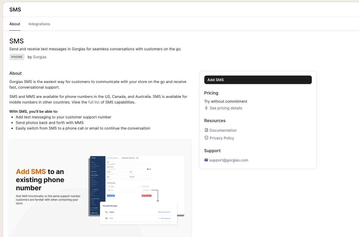Click the 'Try without commitment' text

coord(226,101)
